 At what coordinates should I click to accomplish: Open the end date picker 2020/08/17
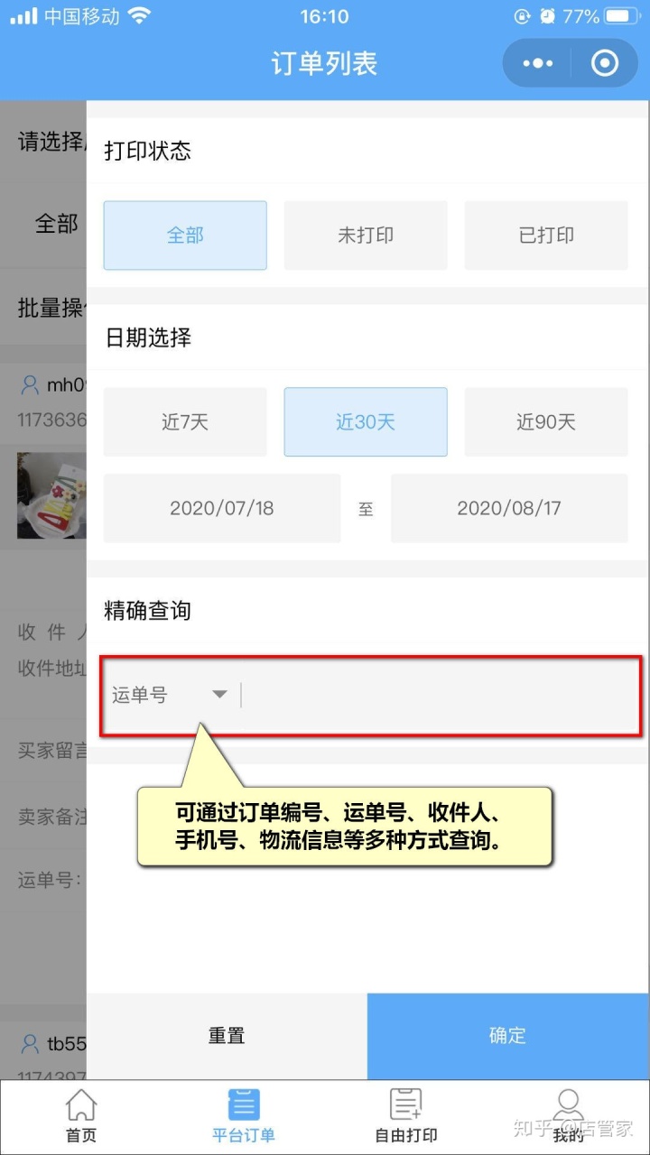point(509,508)
